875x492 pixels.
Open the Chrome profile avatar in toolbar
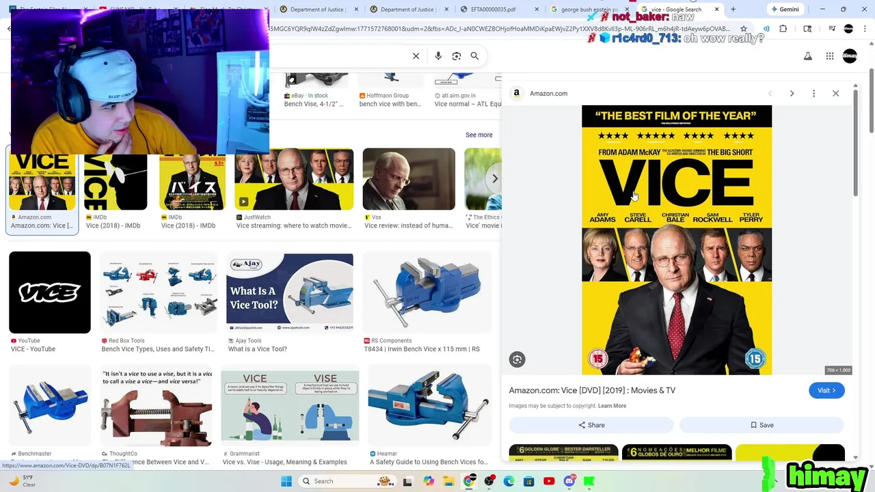point(848,29)
